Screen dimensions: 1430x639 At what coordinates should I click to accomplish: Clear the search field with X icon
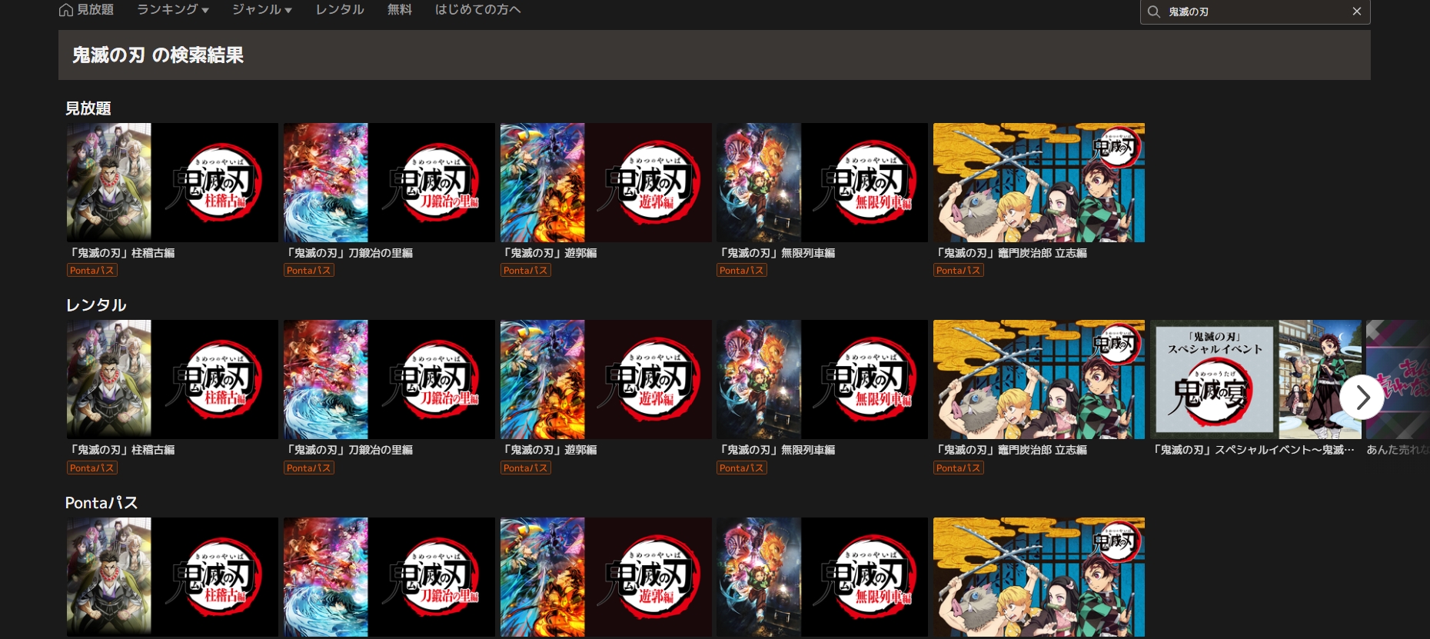click(1357, 12)
